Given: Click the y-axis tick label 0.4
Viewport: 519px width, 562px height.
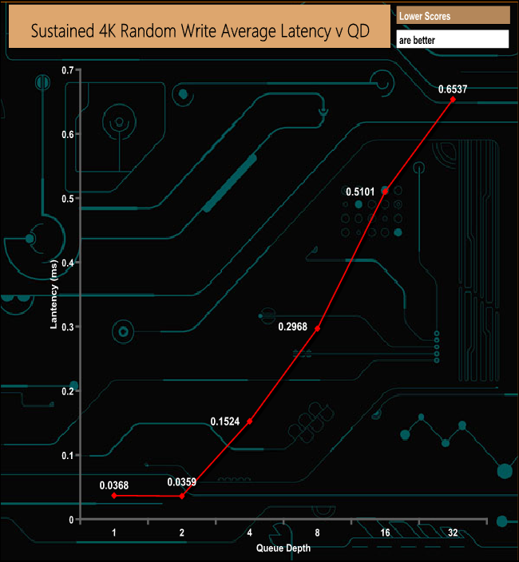Looking at the screenshot, I should pyautogui.click(x=67, y=263).
